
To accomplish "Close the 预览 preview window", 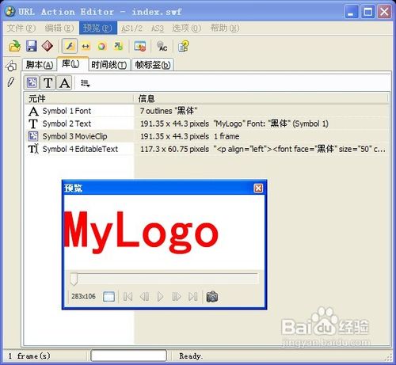I will coord(258,188).
